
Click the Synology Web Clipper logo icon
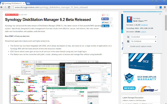pos(129,19)
